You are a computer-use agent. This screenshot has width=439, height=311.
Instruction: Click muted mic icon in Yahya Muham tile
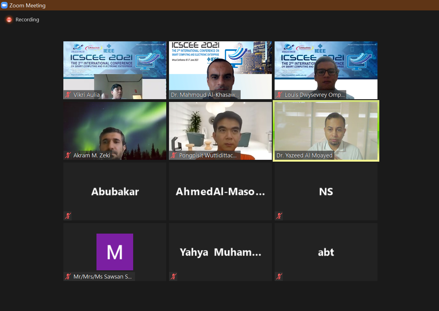pos(174,276)
